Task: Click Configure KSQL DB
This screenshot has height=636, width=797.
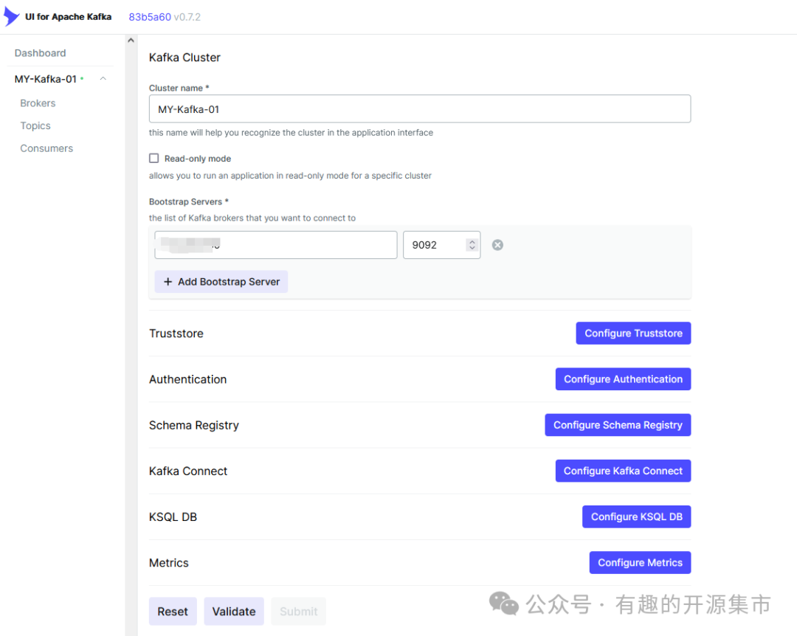Action: point(636,516)
